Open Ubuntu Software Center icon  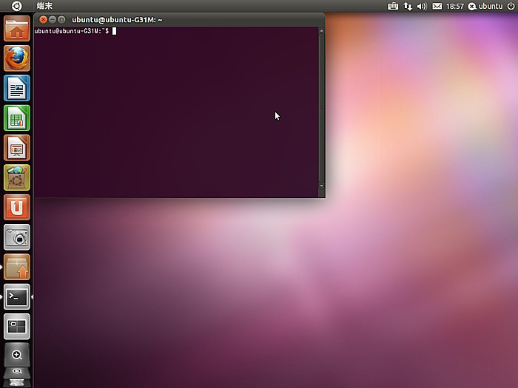[17, 177]
